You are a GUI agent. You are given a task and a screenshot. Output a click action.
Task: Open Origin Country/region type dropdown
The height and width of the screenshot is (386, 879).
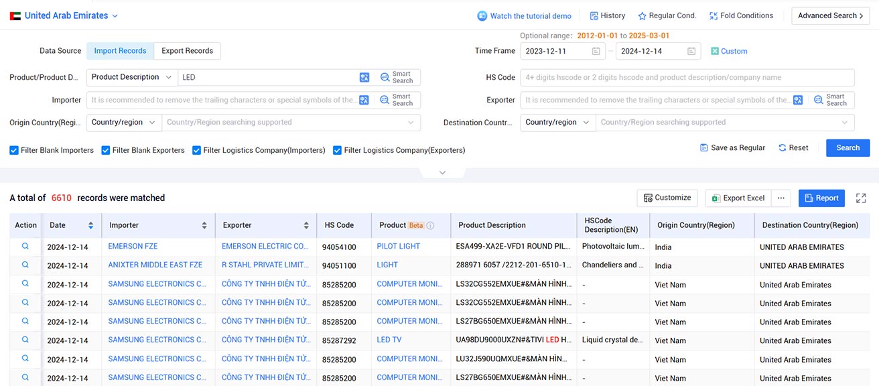pyautogui.click(x=124, y=123)
